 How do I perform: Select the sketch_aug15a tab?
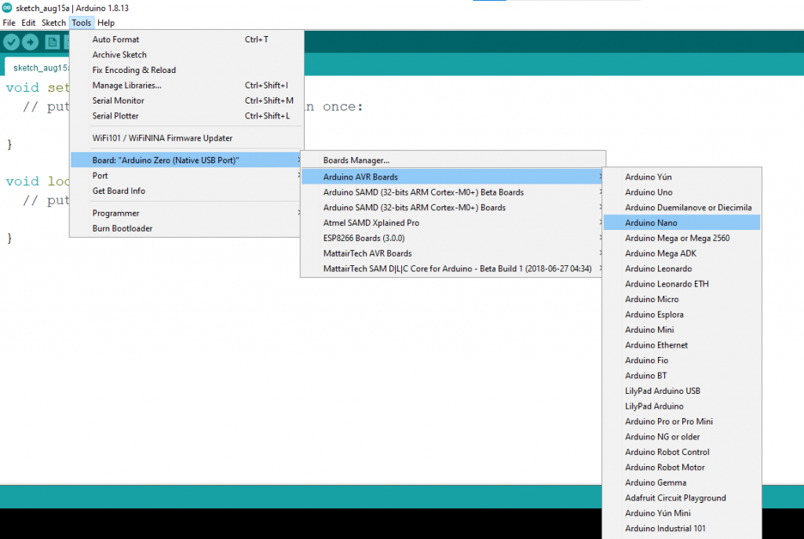37,67
